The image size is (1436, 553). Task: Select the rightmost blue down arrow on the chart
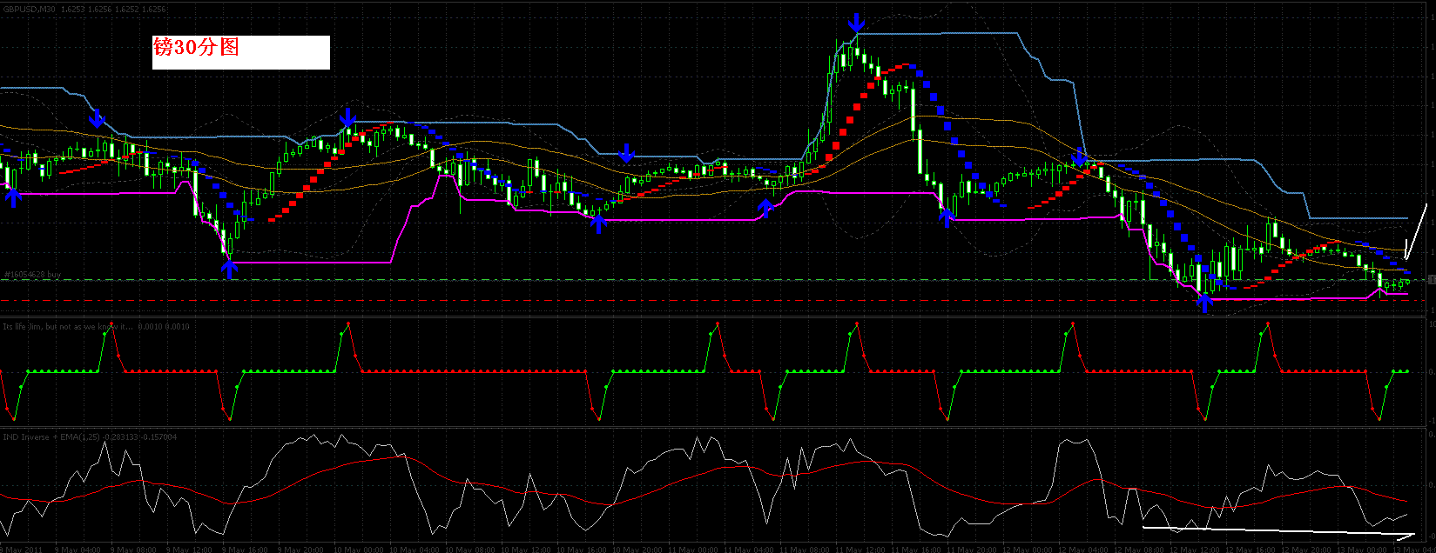[1080, 157]
